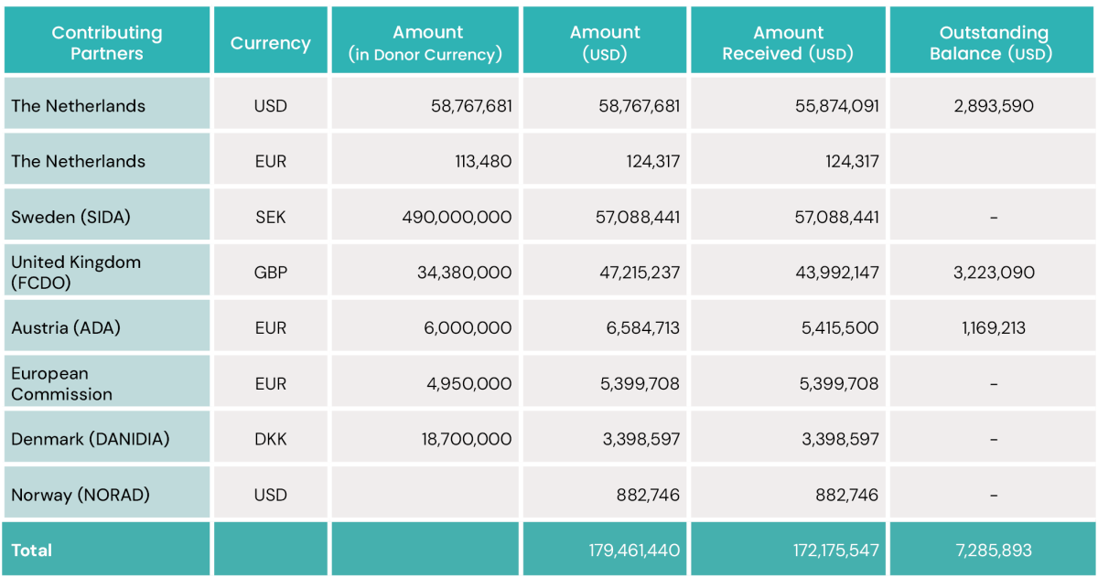This screenshot has width=1098, height=588.
Task: Click the Amount Received (USD) header
Action: pos(788,43)
